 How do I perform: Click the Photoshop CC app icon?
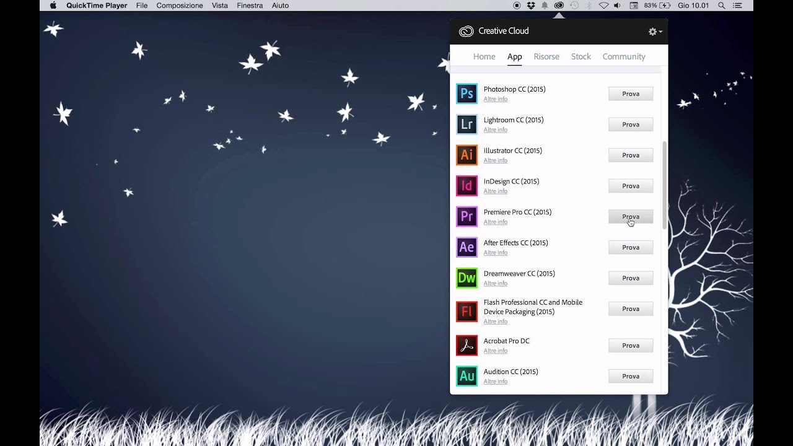(467, 94)
